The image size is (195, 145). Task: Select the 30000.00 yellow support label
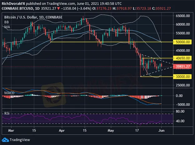[x=182, y=76]
